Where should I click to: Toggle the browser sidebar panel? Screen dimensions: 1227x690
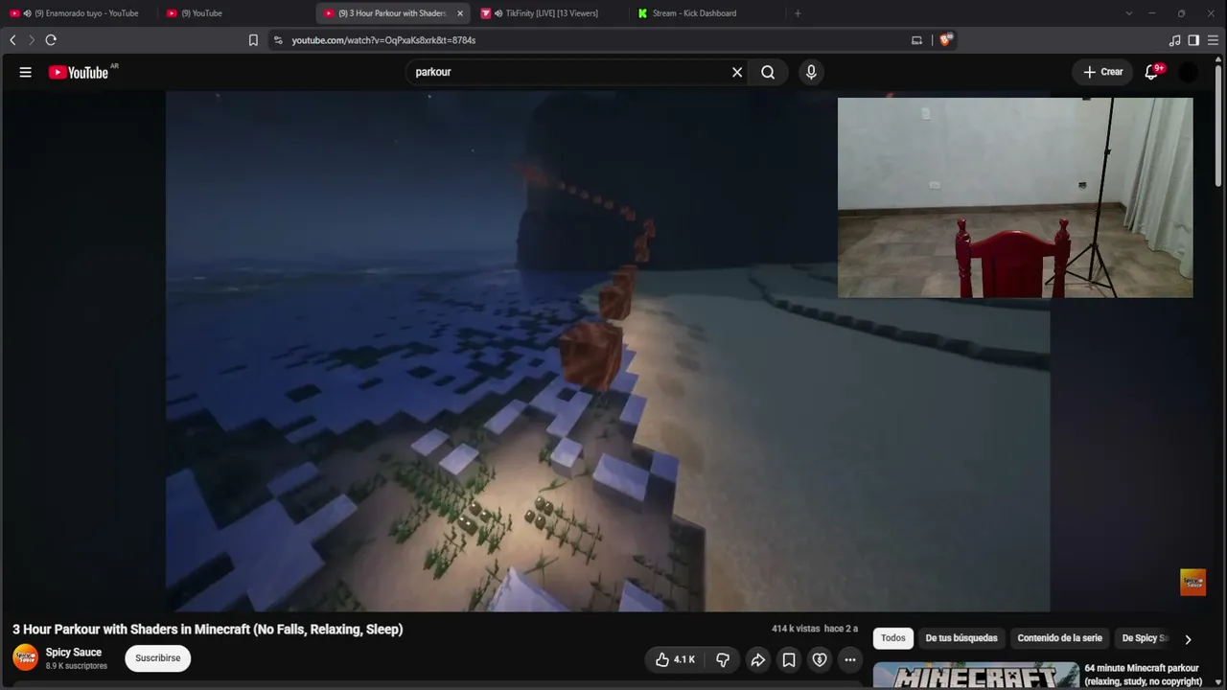pyautogui.click(x=1193, y=40)
